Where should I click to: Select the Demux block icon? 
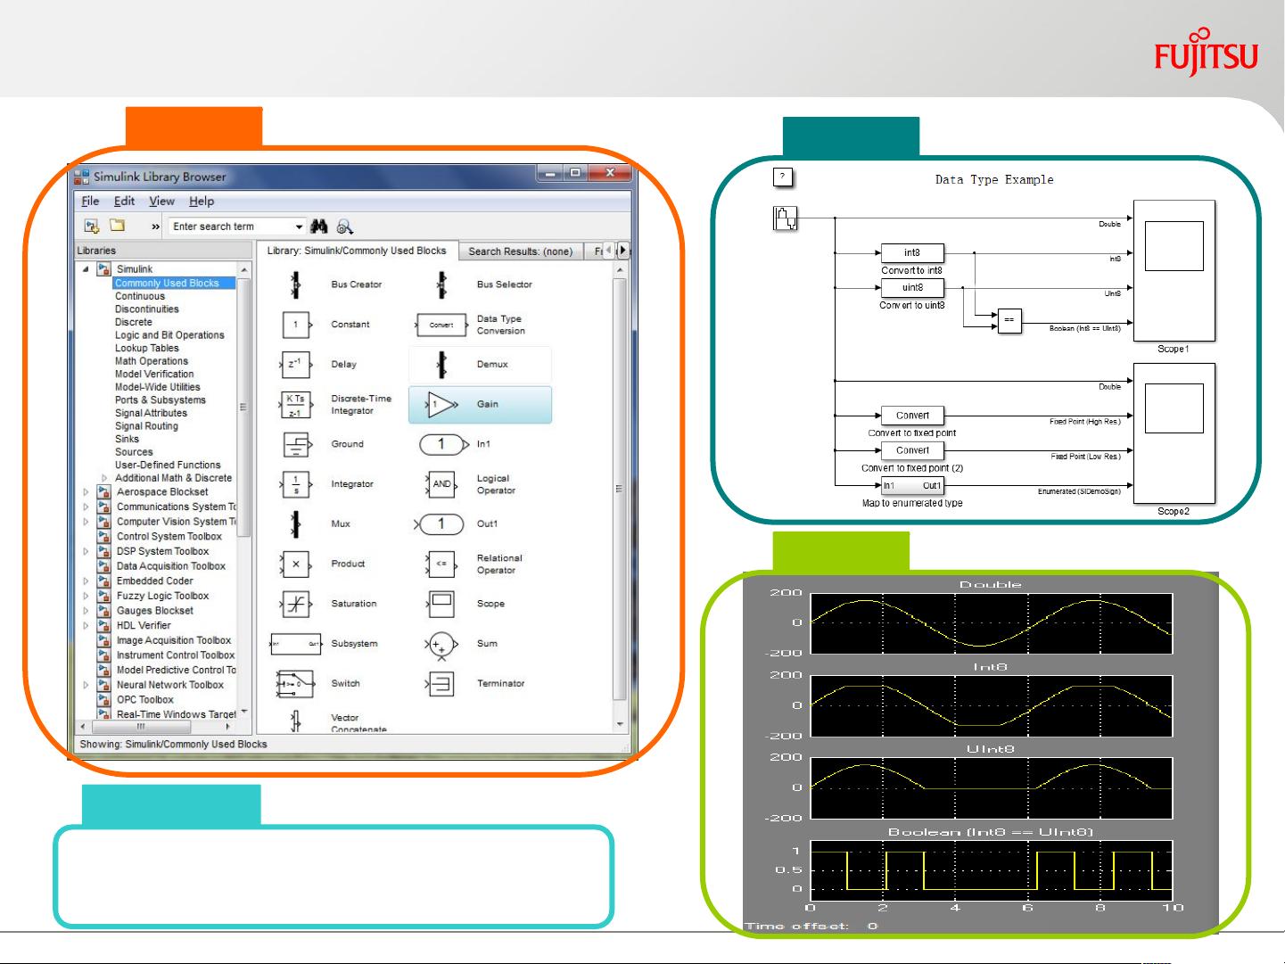[x=441, y=364]
